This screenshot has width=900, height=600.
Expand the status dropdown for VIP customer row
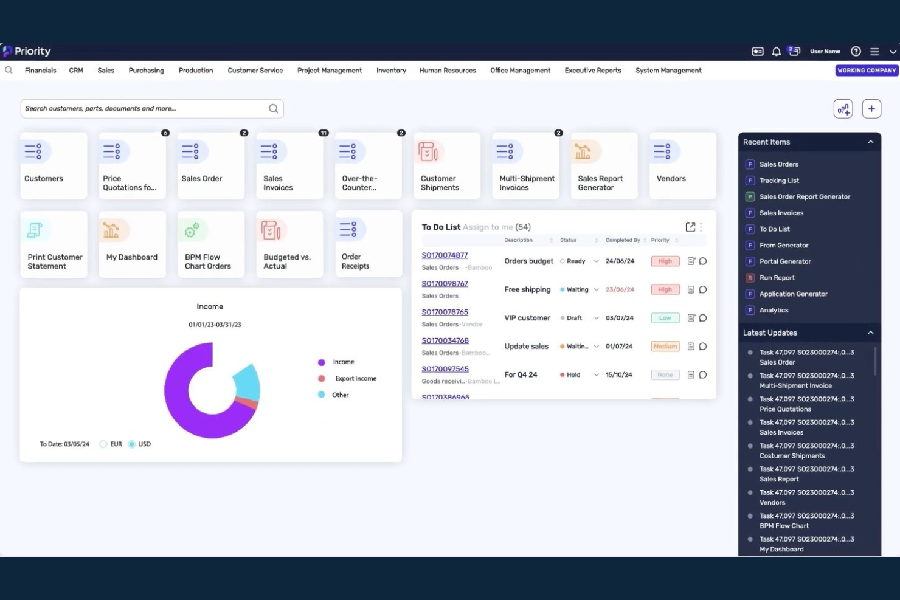click(x=596, y=317)
